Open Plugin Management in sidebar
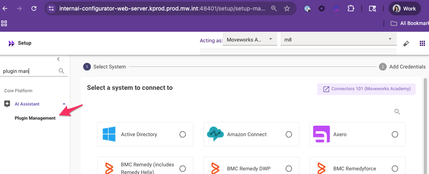This screenshot has width=429, height=174. (35, 118)
